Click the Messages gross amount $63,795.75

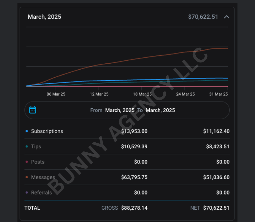pyautogui.click(x=134, y=177)
